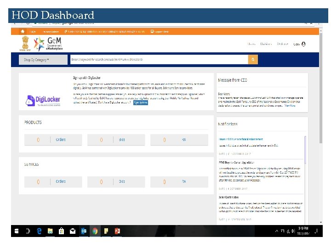Open View More in Message from CEO
The image size is (331, 248).
(290, 106)
